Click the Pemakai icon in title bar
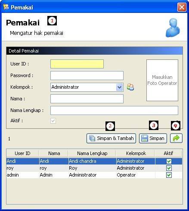 [x=6, y=7]
